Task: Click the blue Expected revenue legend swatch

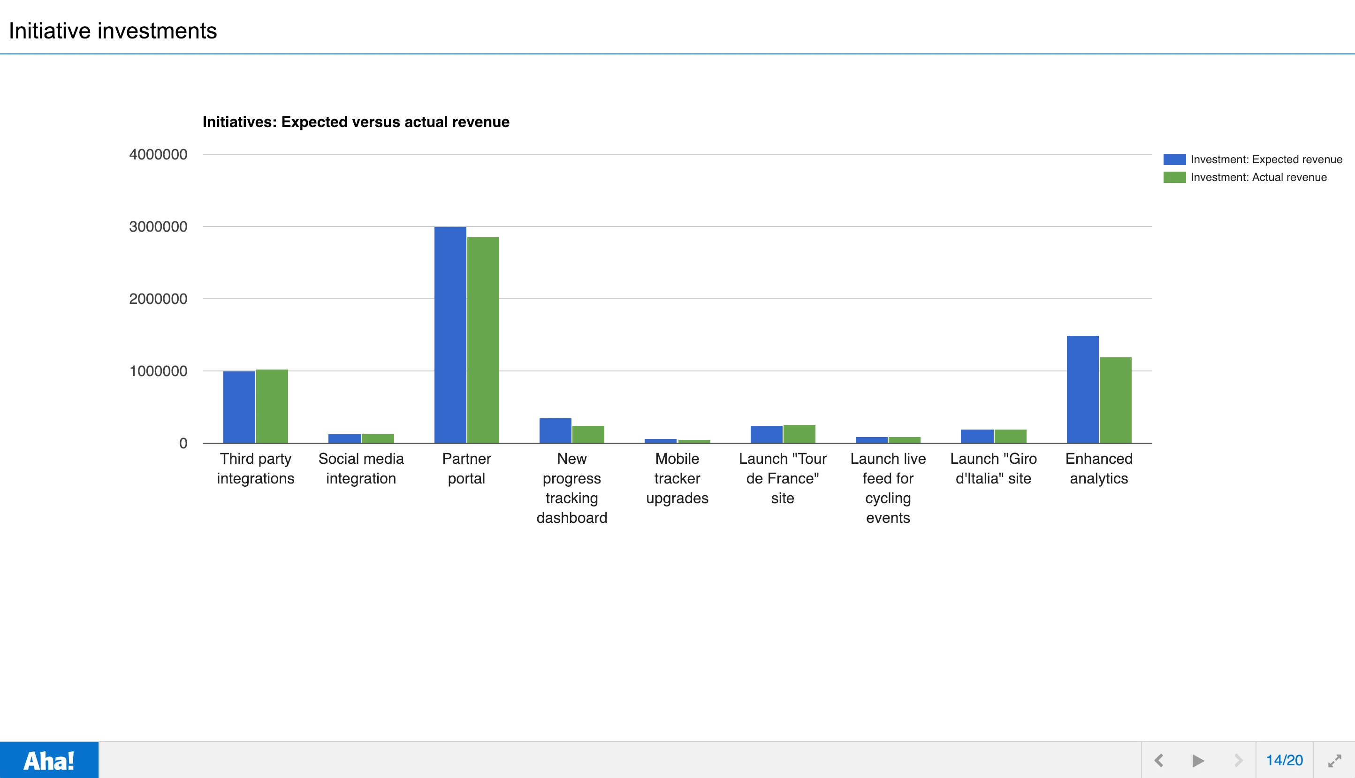Action: coord(1174,159)
